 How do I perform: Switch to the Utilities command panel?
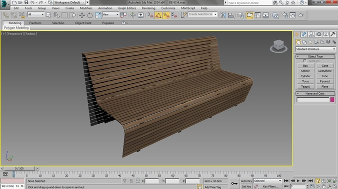333,34
